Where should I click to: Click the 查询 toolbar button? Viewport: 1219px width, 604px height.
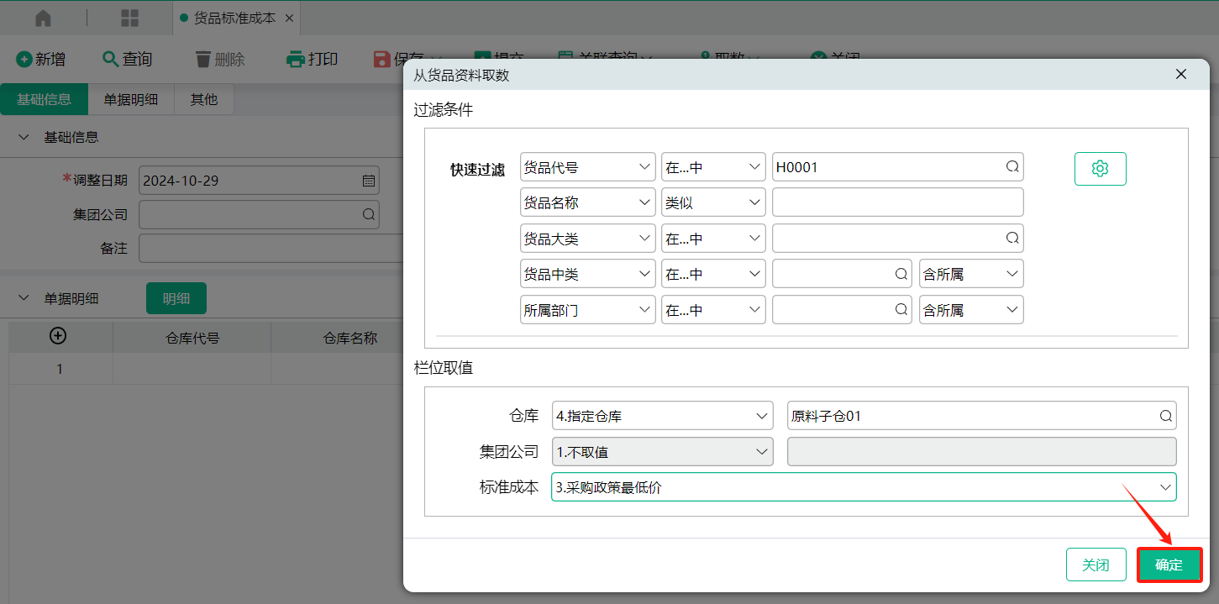click(x=128, y=59)
